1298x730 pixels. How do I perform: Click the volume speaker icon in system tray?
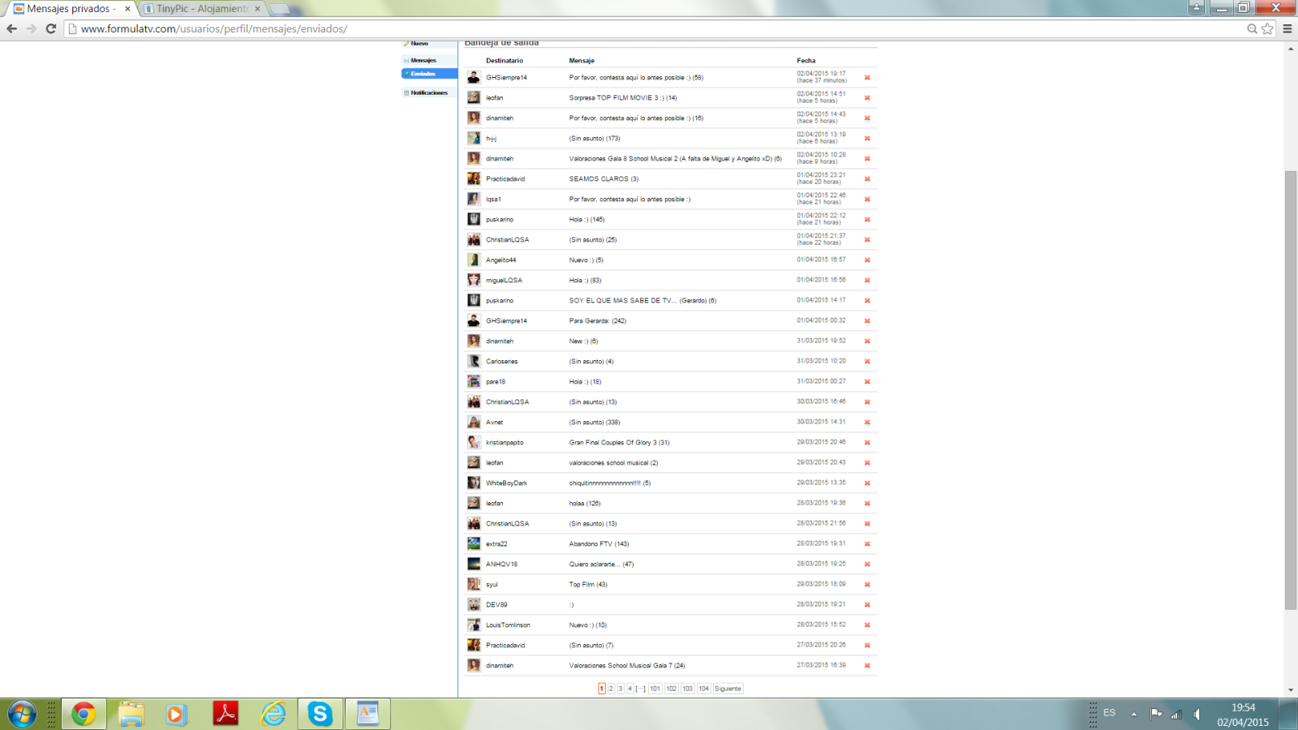(1197, 715)
